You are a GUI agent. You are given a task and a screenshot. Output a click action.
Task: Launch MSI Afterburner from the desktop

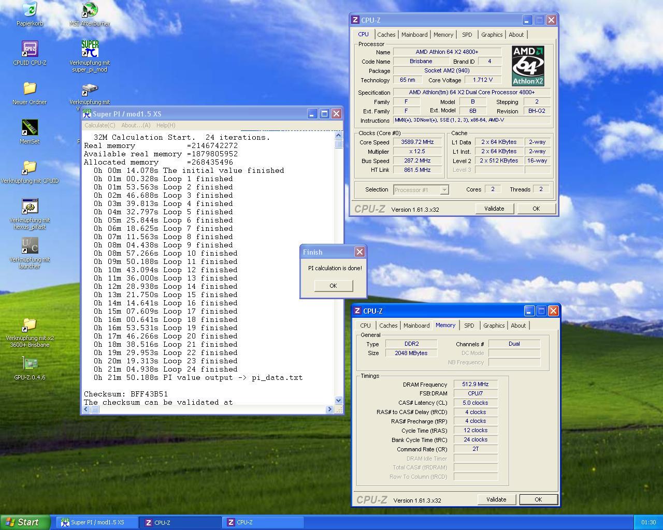(90, 10)
